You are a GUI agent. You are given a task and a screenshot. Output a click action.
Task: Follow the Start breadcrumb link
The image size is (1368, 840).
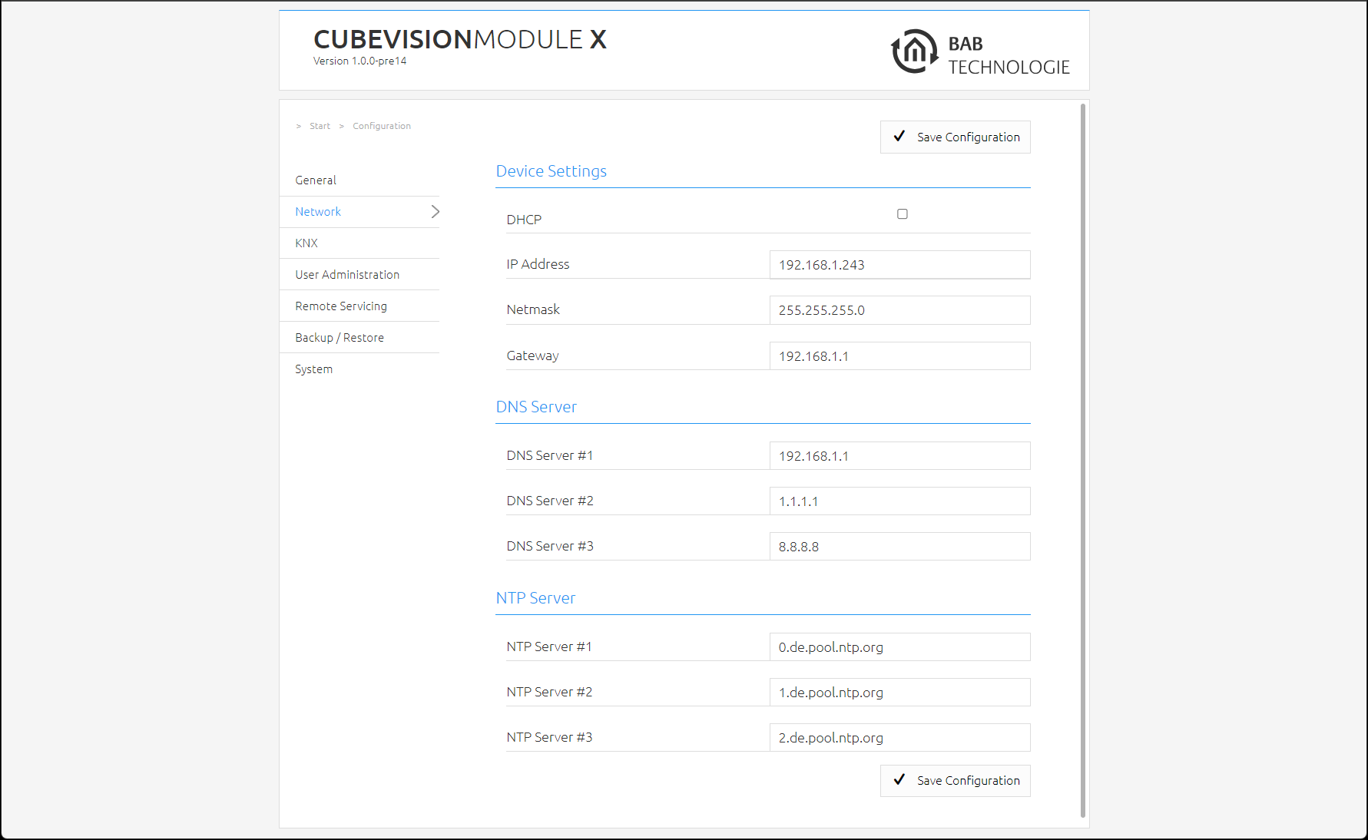pos(320,126)
